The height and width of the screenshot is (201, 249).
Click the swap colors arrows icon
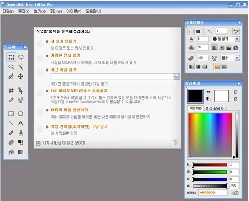(x=208, y=92)
